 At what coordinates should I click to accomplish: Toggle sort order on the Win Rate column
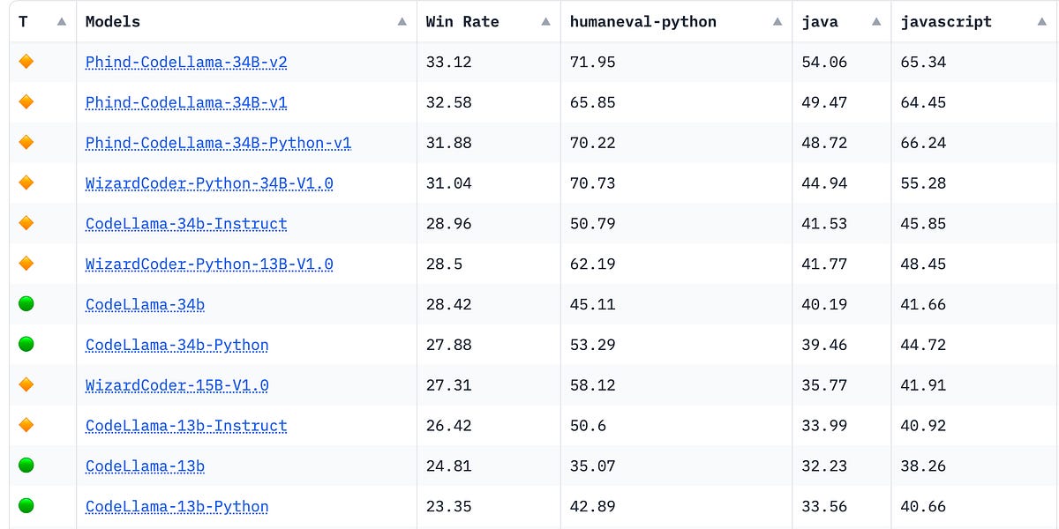pos(545,21)
